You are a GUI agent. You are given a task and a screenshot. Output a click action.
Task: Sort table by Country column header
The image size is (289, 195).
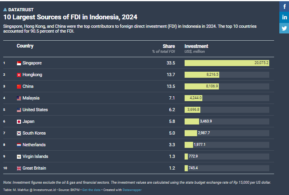[x=25, y=46]
